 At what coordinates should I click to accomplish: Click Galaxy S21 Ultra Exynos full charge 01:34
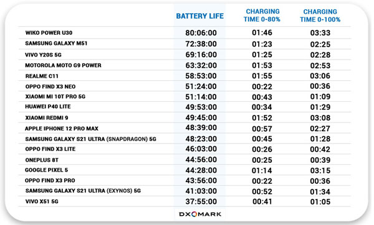coord(320,191)
